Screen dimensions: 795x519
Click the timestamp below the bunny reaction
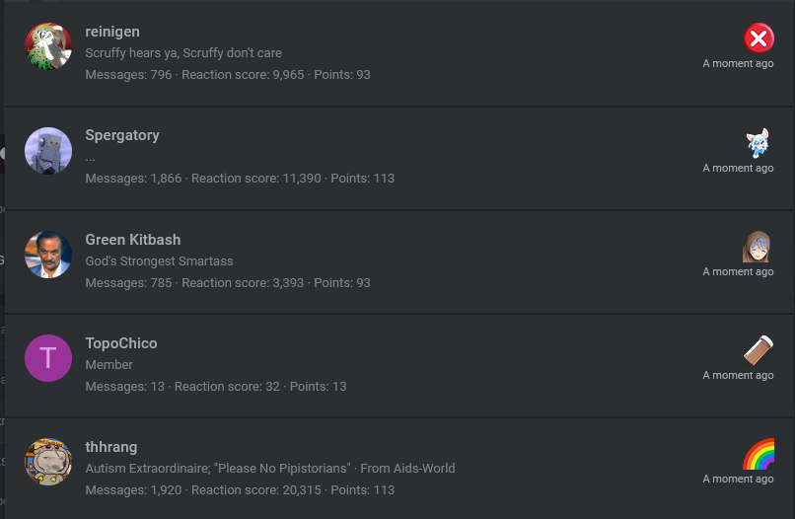point(738,168)
